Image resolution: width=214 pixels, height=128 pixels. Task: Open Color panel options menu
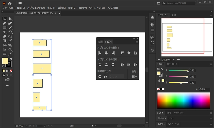pos(211,64)
